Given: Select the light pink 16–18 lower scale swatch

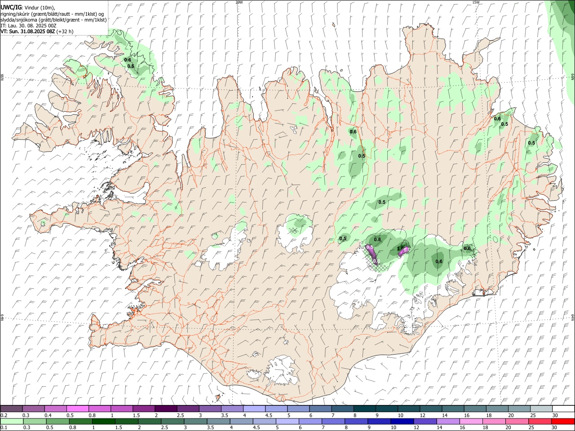Looking at the screenshot, I should point(470,421).
